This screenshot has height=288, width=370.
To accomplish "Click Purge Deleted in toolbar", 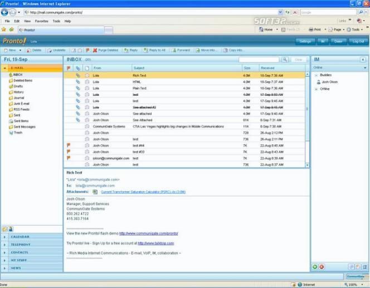I will tap(105, 50).
